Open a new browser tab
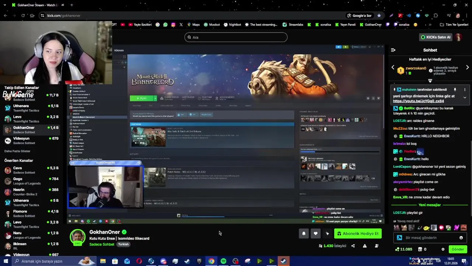Screen dimensions: 472x266 (72, 5)
